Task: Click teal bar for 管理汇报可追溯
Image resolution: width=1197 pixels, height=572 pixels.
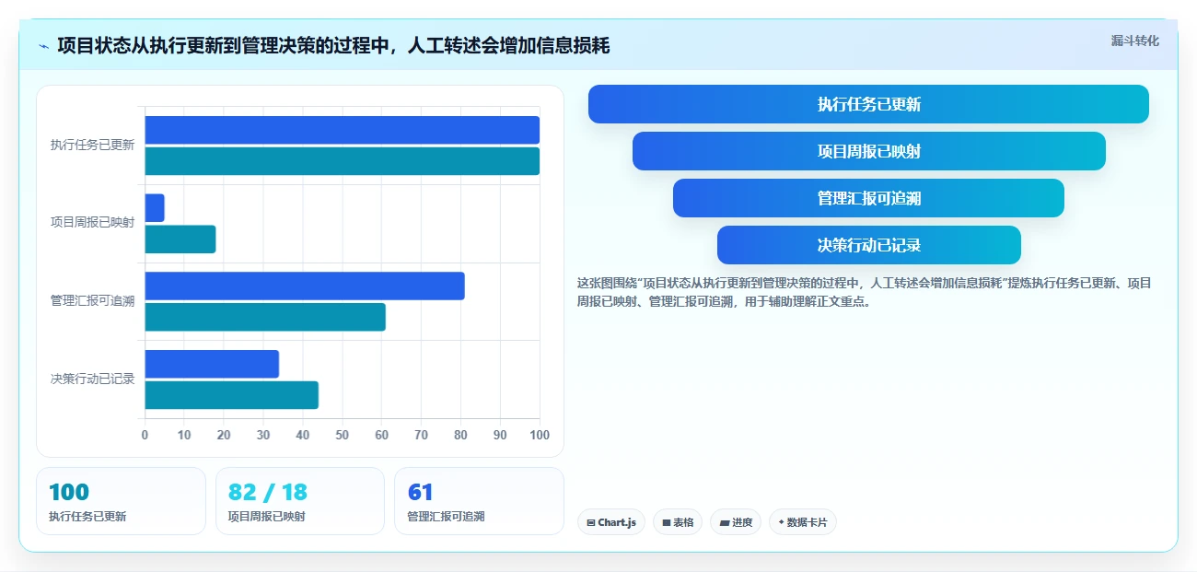Action: pos(265,317)
